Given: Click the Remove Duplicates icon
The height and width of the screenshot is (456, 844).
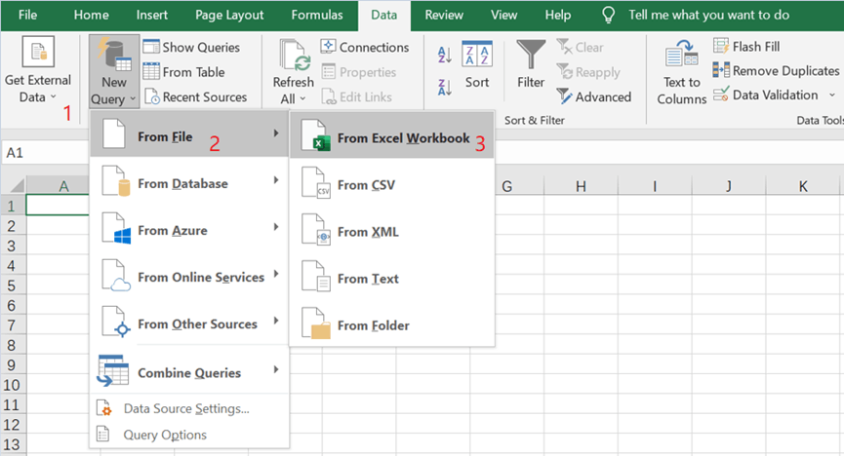Looking at the screenshot, I should [x=721, y=70].
